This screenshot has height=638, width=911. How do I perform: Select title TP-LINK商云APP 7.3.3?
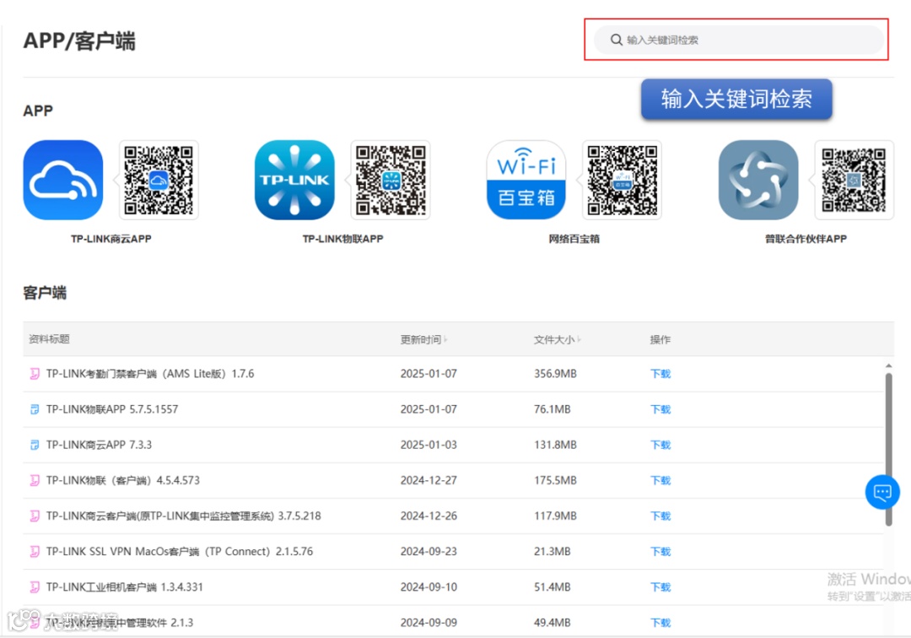(99, 445)
